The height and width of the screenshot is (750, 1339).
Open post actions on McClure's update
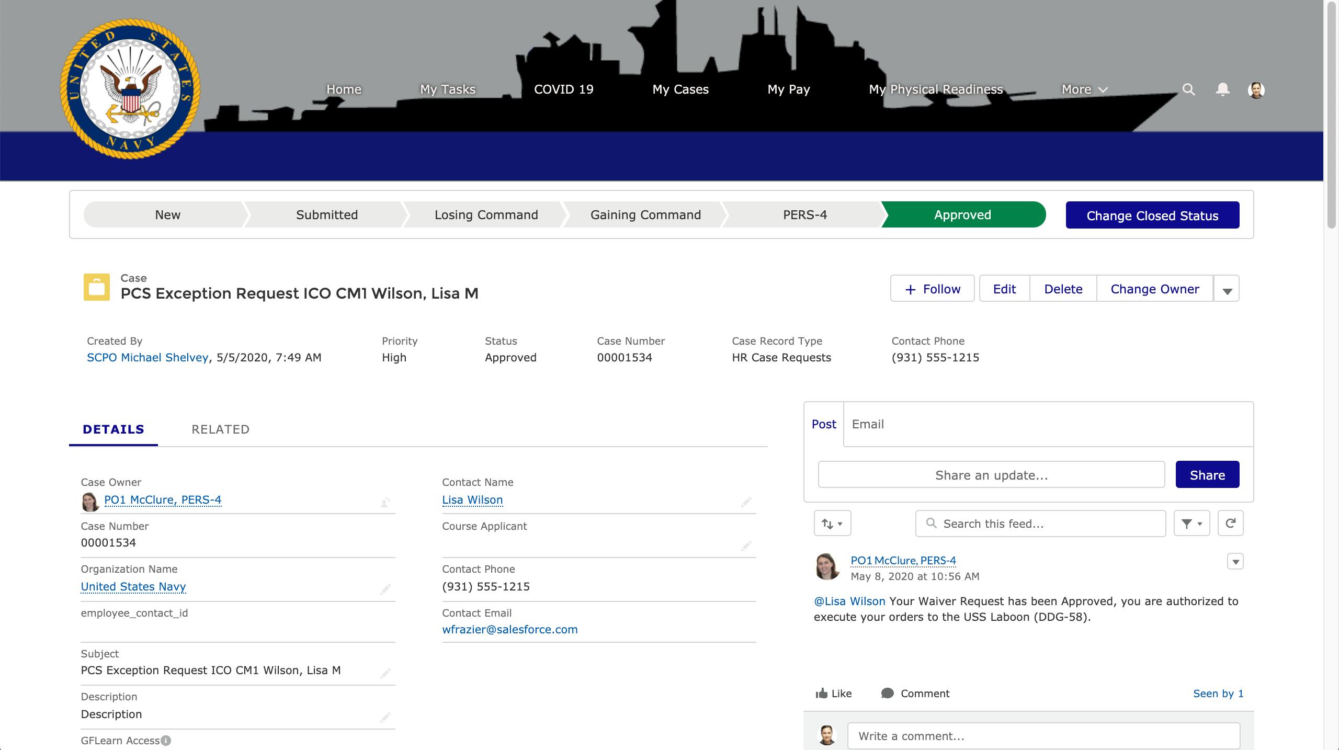tap(1235, 562)
